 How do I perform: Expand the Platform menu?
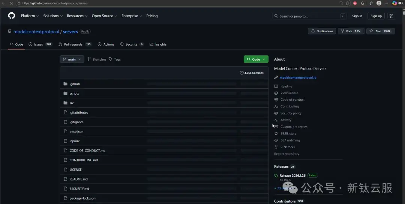click(x=30, y=16)
